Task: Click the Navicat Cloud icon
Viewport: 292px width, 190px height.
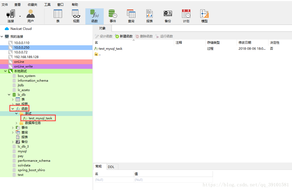Action: 7,29
